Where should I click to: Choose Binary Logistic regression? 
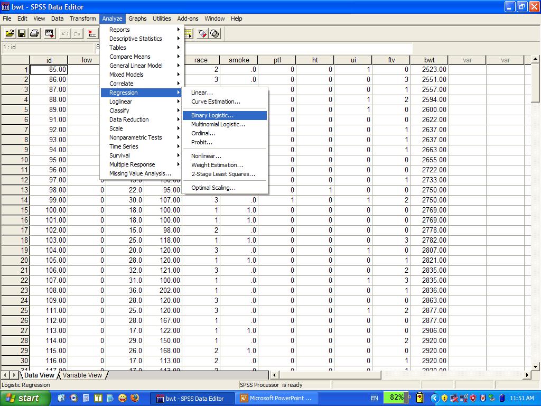click(225, 115)
